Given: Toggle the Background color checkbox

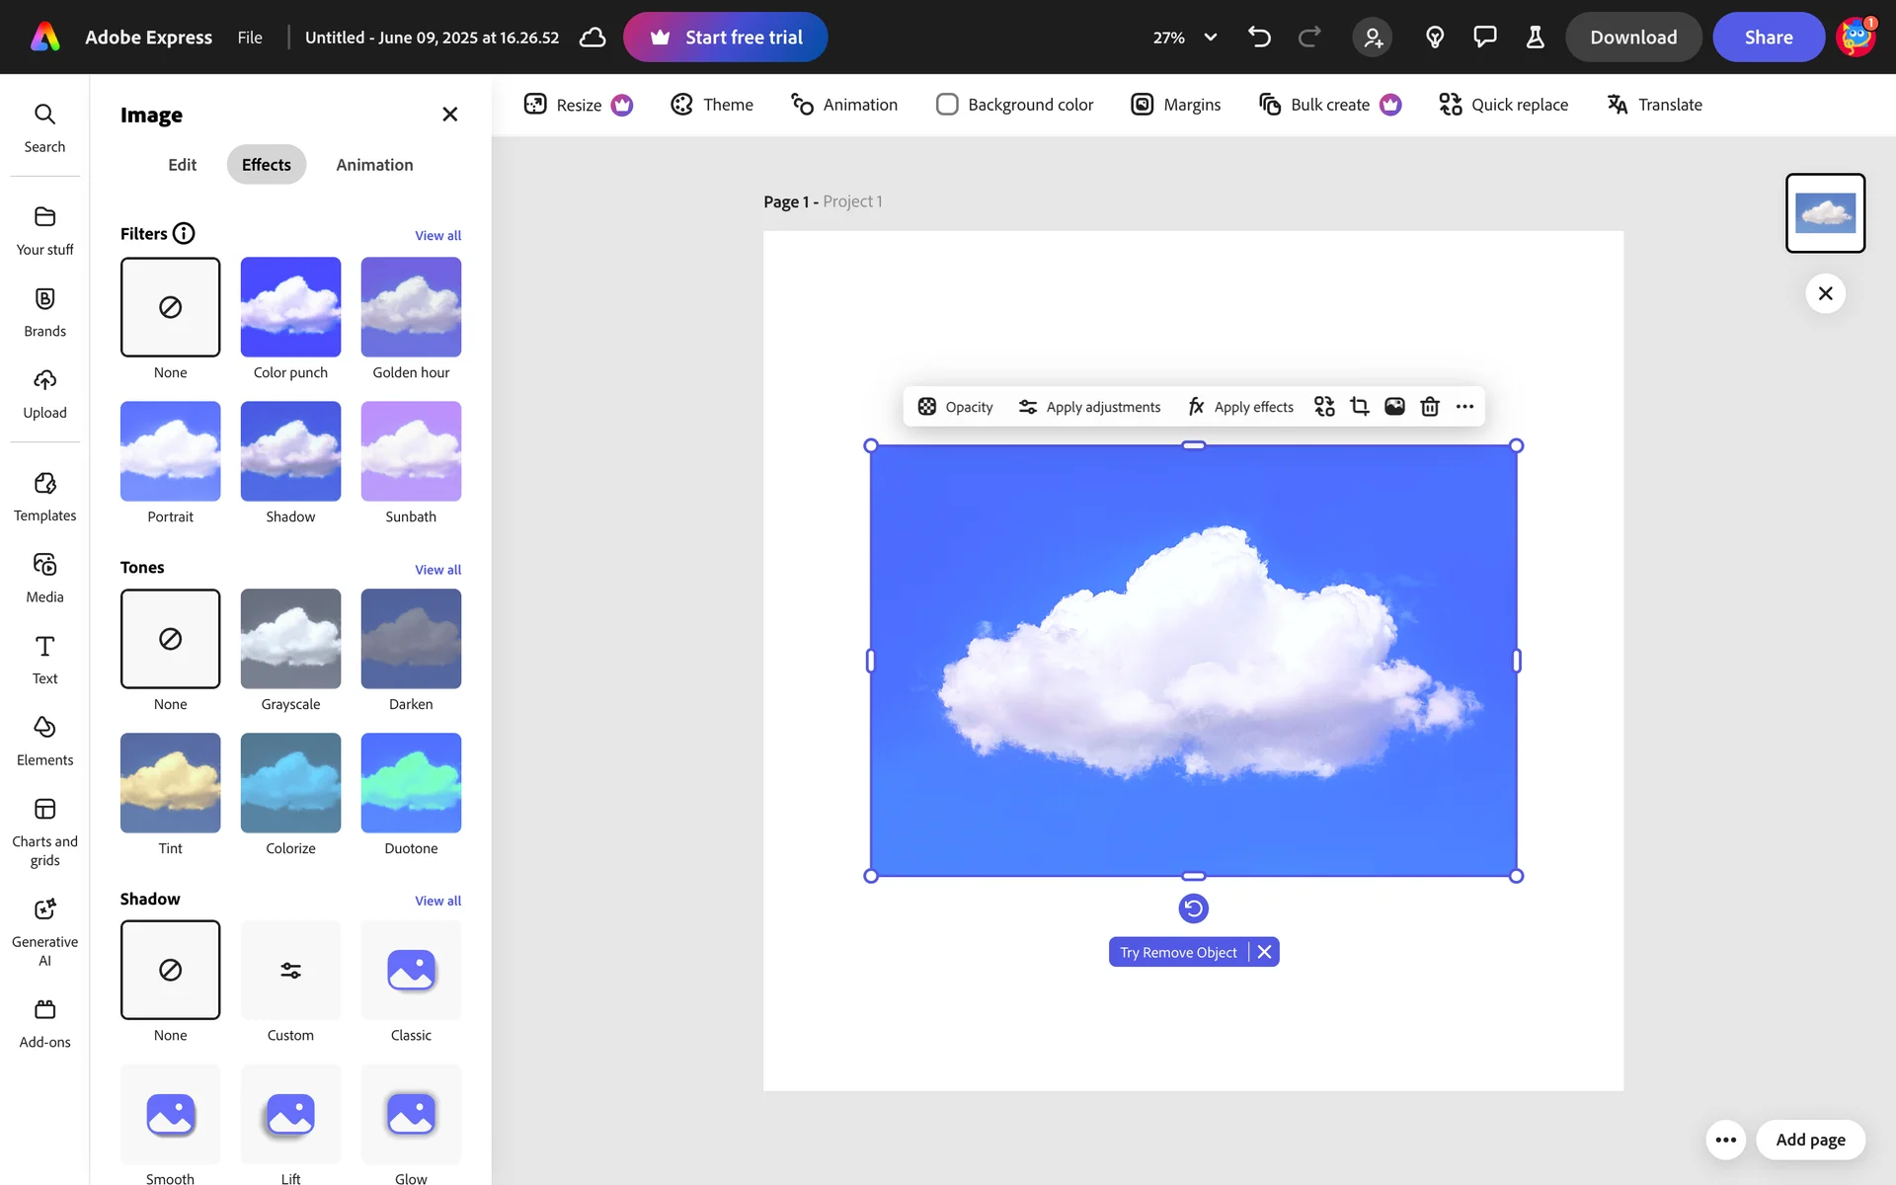Looking at the screenshot, I should point(947,105).
